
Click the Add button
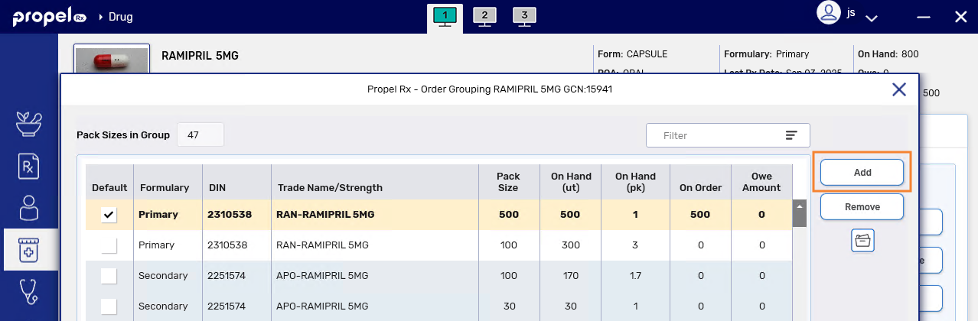tap(862, 173)
